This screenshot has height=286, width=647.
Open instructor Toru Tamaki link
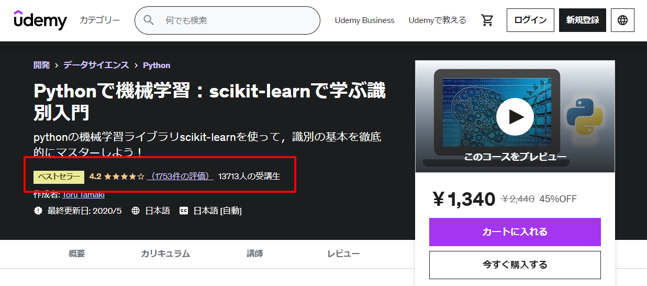click(84, 195)
